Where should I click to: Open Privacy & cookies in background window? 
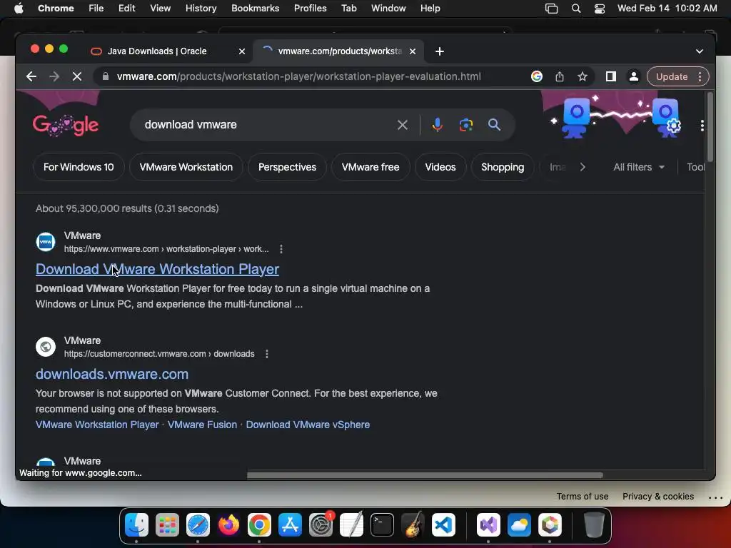click(x=657, y=497)
